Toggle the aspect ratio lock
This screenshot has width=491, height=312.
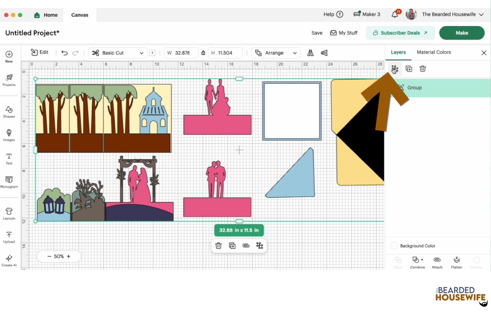pyautogui.click(x=203, y=53)
